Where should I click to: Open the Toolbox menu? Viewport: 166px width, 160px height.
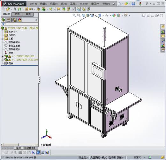click(84, 4)
